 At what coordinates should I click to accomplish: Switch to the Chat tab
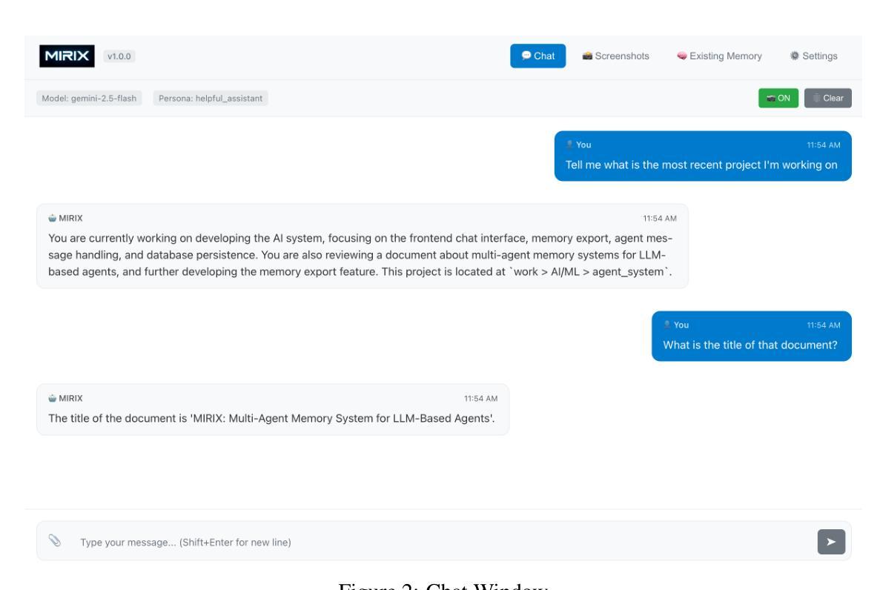point(538,56)
